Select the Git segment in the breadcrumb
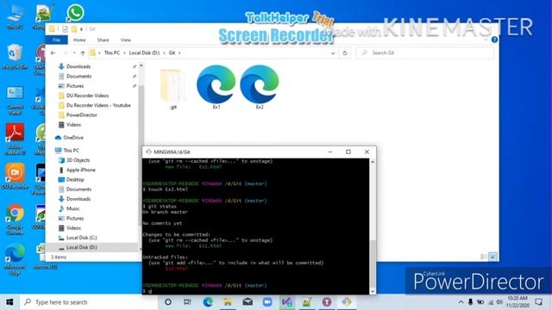The width and height of the screenshot is (552, 310). pyautogui.click(x=172, y=53)
